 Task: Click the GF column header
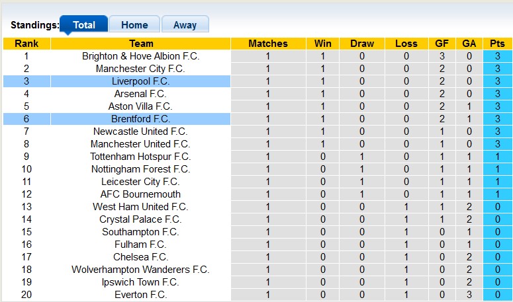[x=441, y=44]
